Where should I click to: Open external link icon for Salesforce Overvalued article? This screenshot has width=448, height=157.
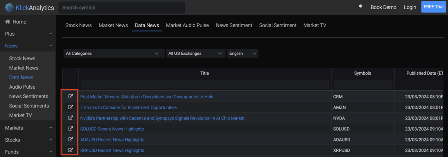click(x=70, y=97)
